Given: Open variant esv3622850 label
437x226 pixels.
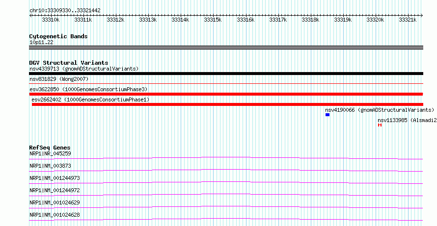Looking at the screenshot, I should [x=88, y=89].
